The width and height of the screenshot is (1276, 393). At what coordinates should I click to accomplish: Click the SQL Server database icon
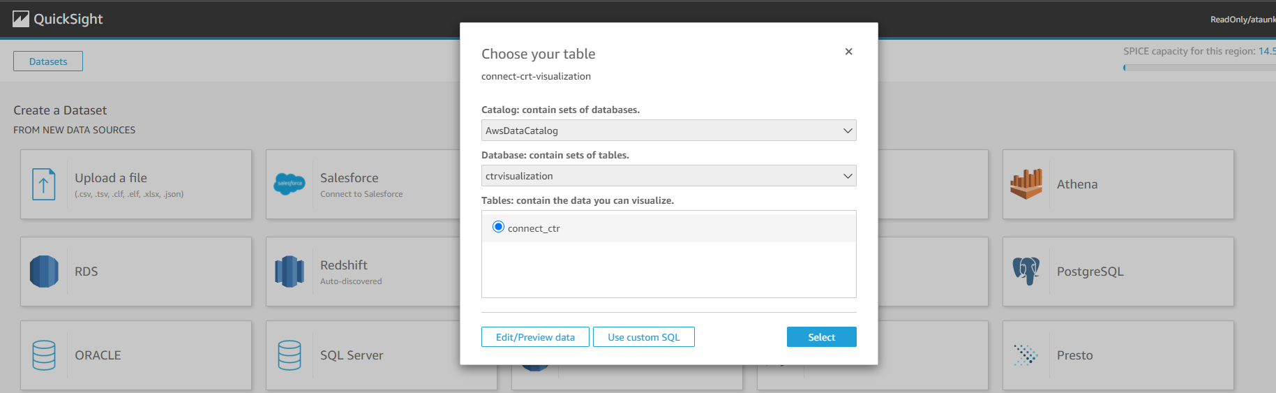[x=290, y=355]
